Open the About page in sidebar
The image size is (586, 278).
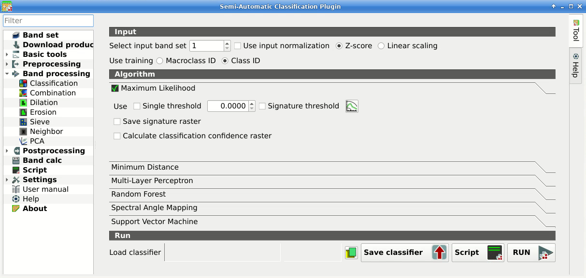35,209
